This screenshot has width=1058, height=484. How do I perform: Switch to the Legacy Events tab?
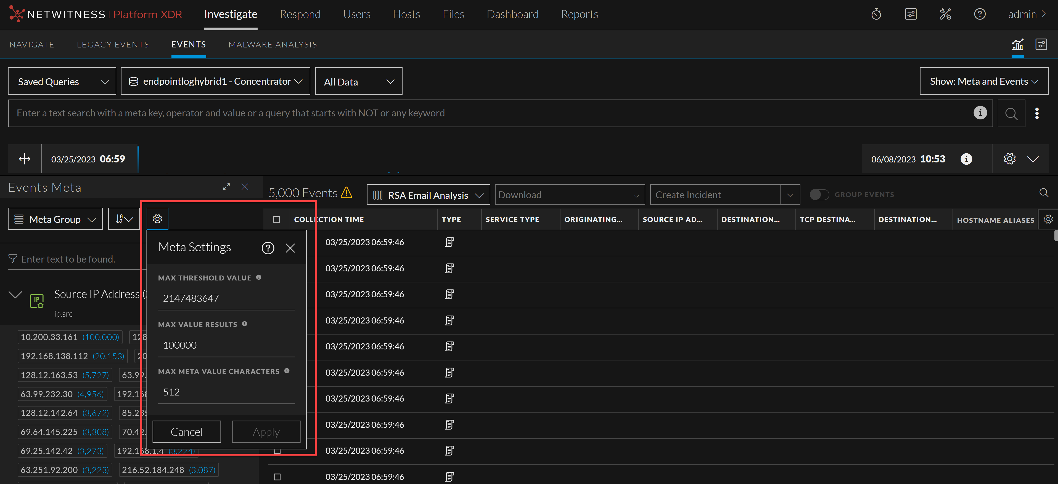(113, 44)
